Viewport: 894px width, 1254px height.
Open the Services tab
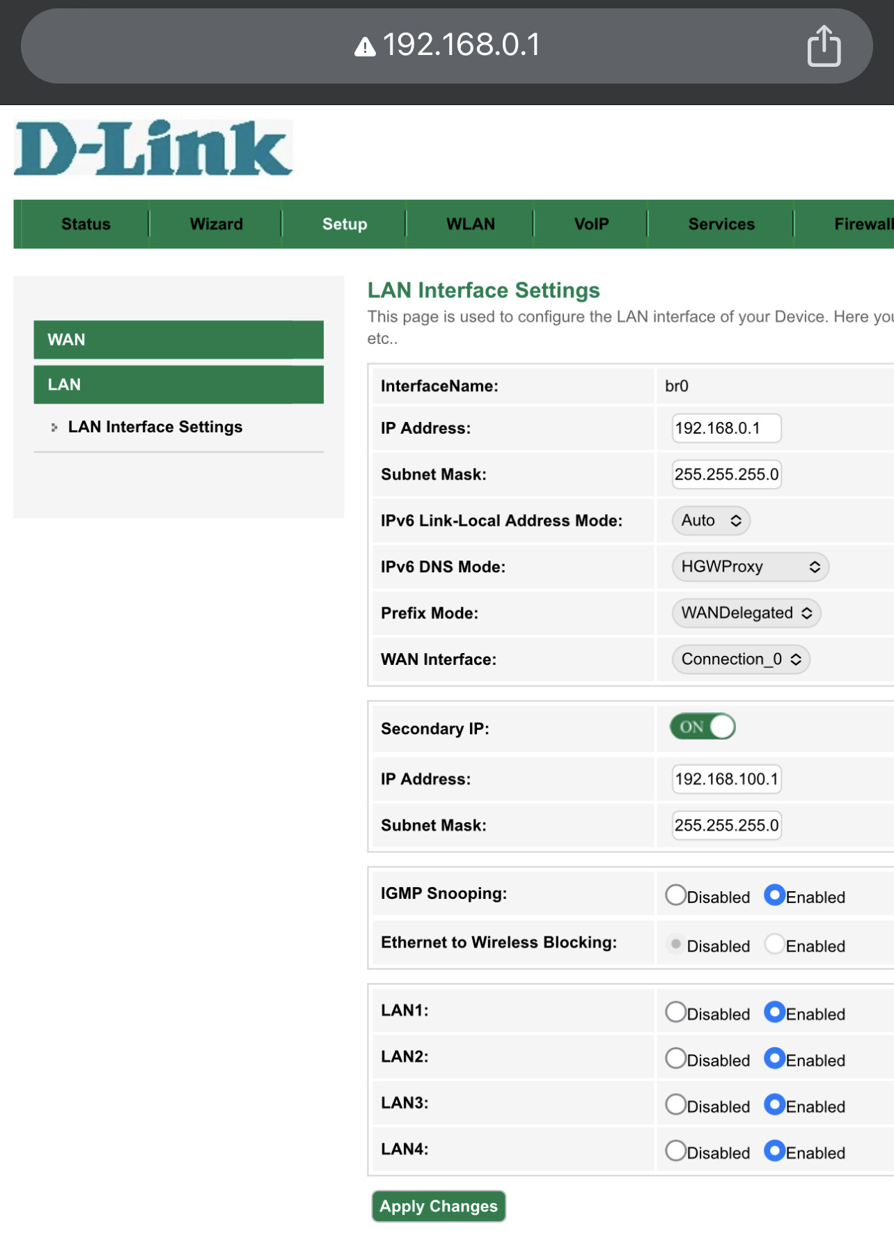coord(721,224)
